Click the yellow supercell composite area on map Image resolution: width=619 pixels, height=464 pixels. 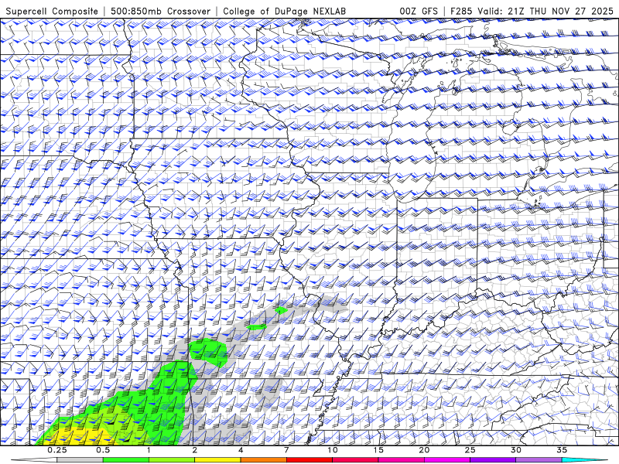pos(81,437)
